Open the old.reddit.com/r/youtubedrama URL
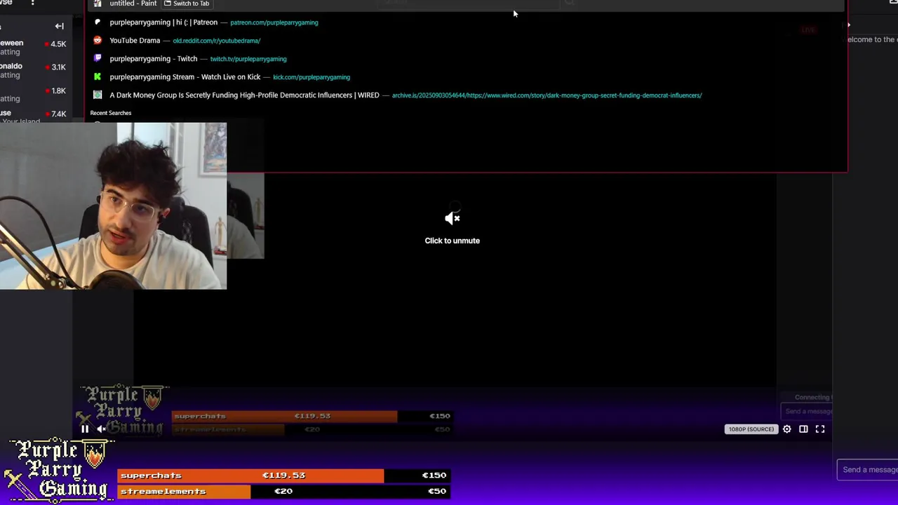898x505 pixels. pyautogui.click(x=217, y=41)
